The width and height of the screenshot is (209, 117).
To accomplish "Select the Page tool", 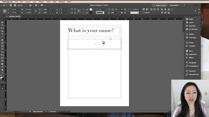I will tap(2, 25).
